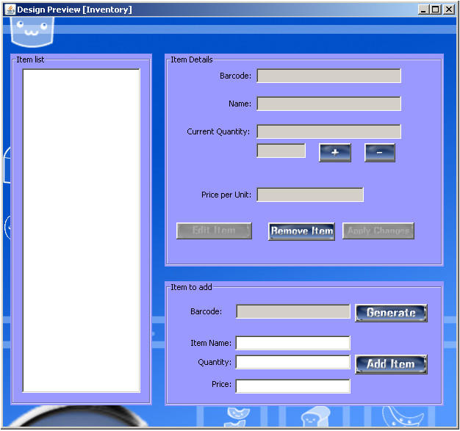Maximize the Design Preview window
Screen dimensions: 460x431
tap(435, 10)
